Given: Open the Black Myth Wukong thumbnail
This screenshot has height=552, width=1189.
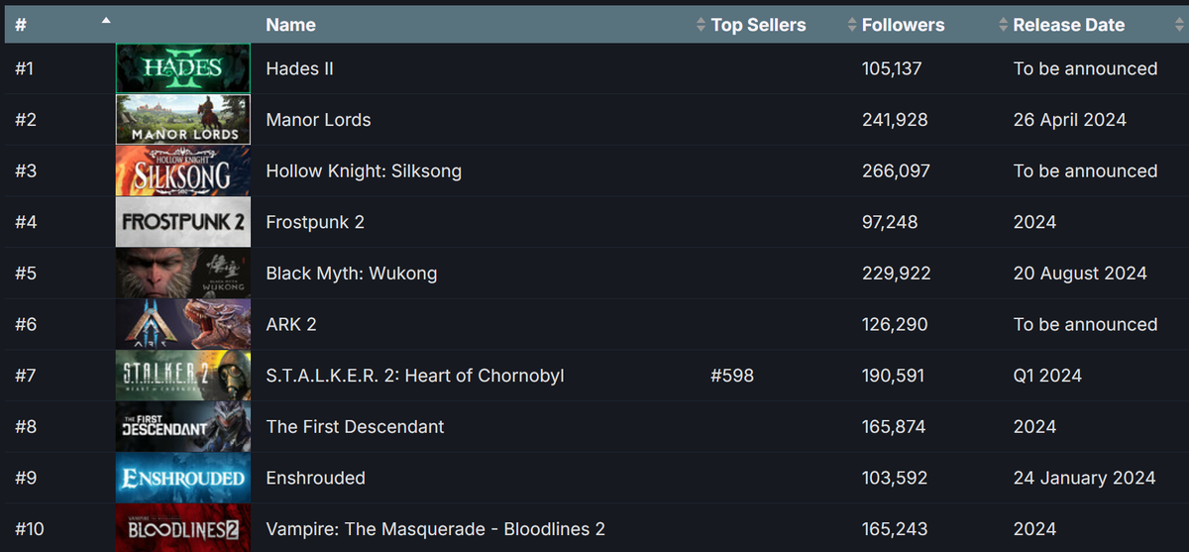Looking at the screenshot, I should [x=183, y=274].
